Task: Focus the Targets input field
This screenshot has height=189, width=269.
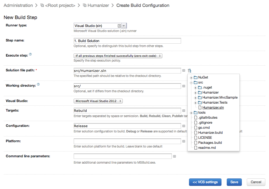Action: (127, 111)
